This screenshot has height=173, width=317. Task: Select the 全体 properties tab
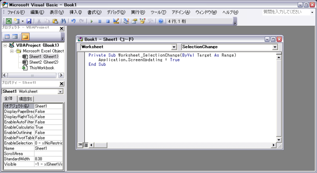(x=9, y=99)
